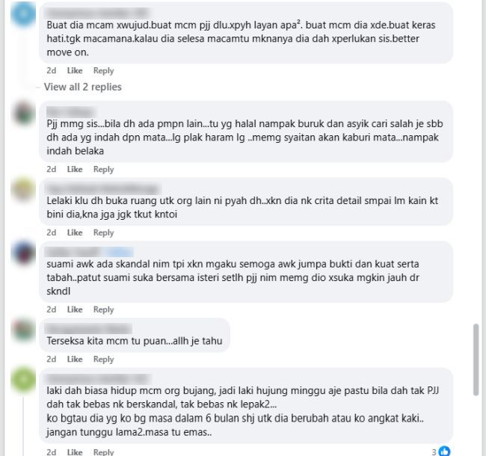Open timestamp '2d' under 'Pjj mmg sis' comment
This screenshot has height=456, width=486.
[x=51, y=170]
